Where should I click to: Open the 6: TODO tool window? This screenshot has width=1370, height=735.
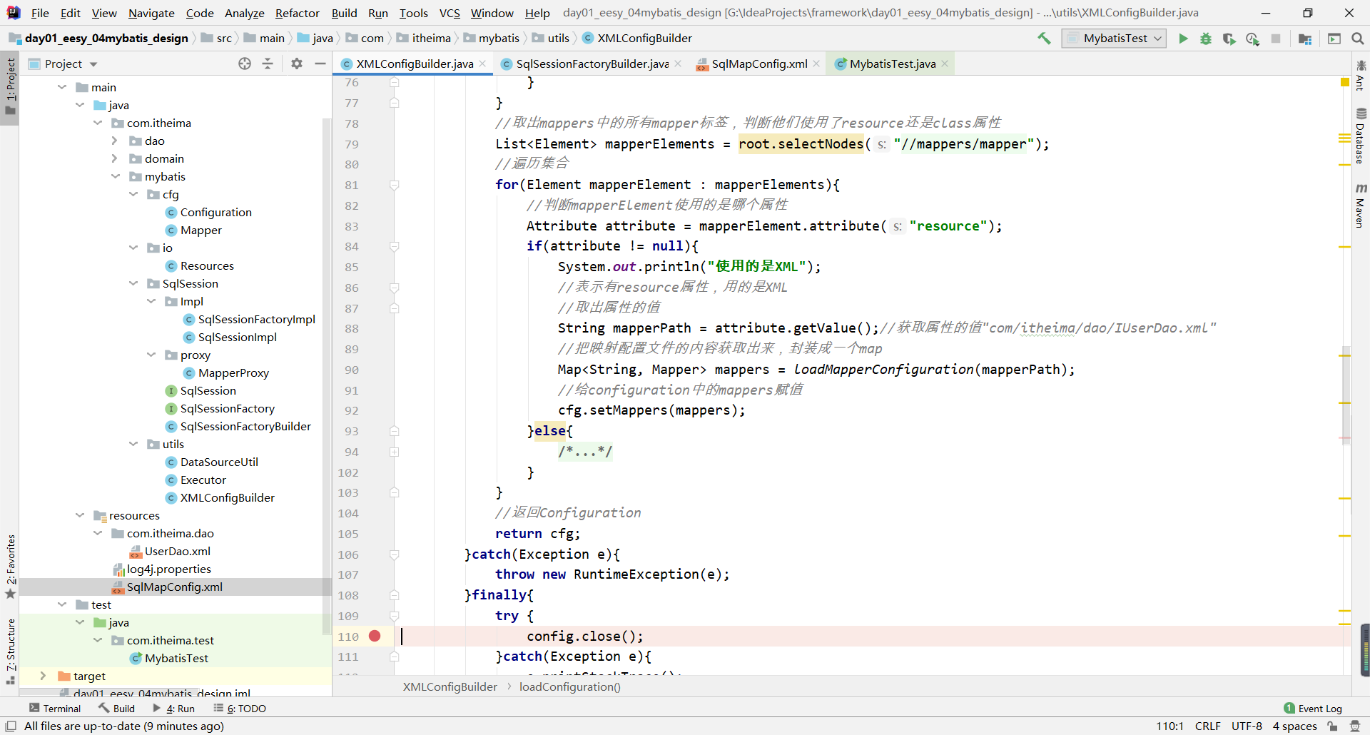[240, 709]
